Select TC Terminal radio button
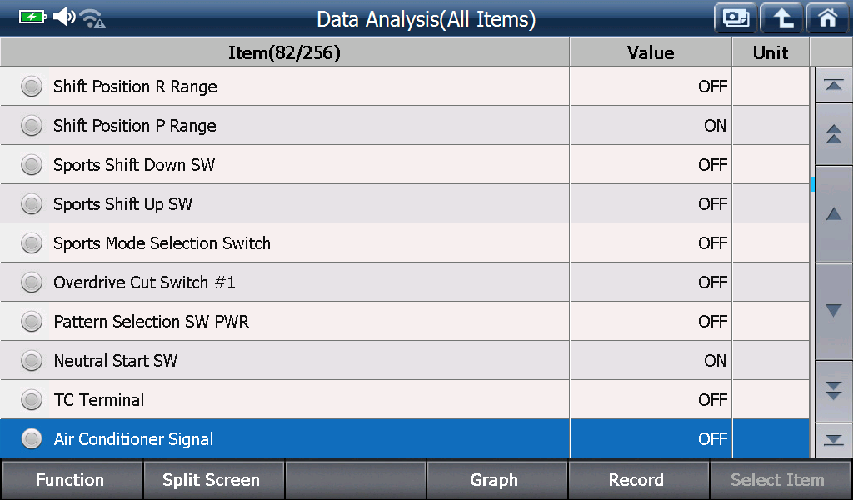853x500 pixels. tap(32, 399)
